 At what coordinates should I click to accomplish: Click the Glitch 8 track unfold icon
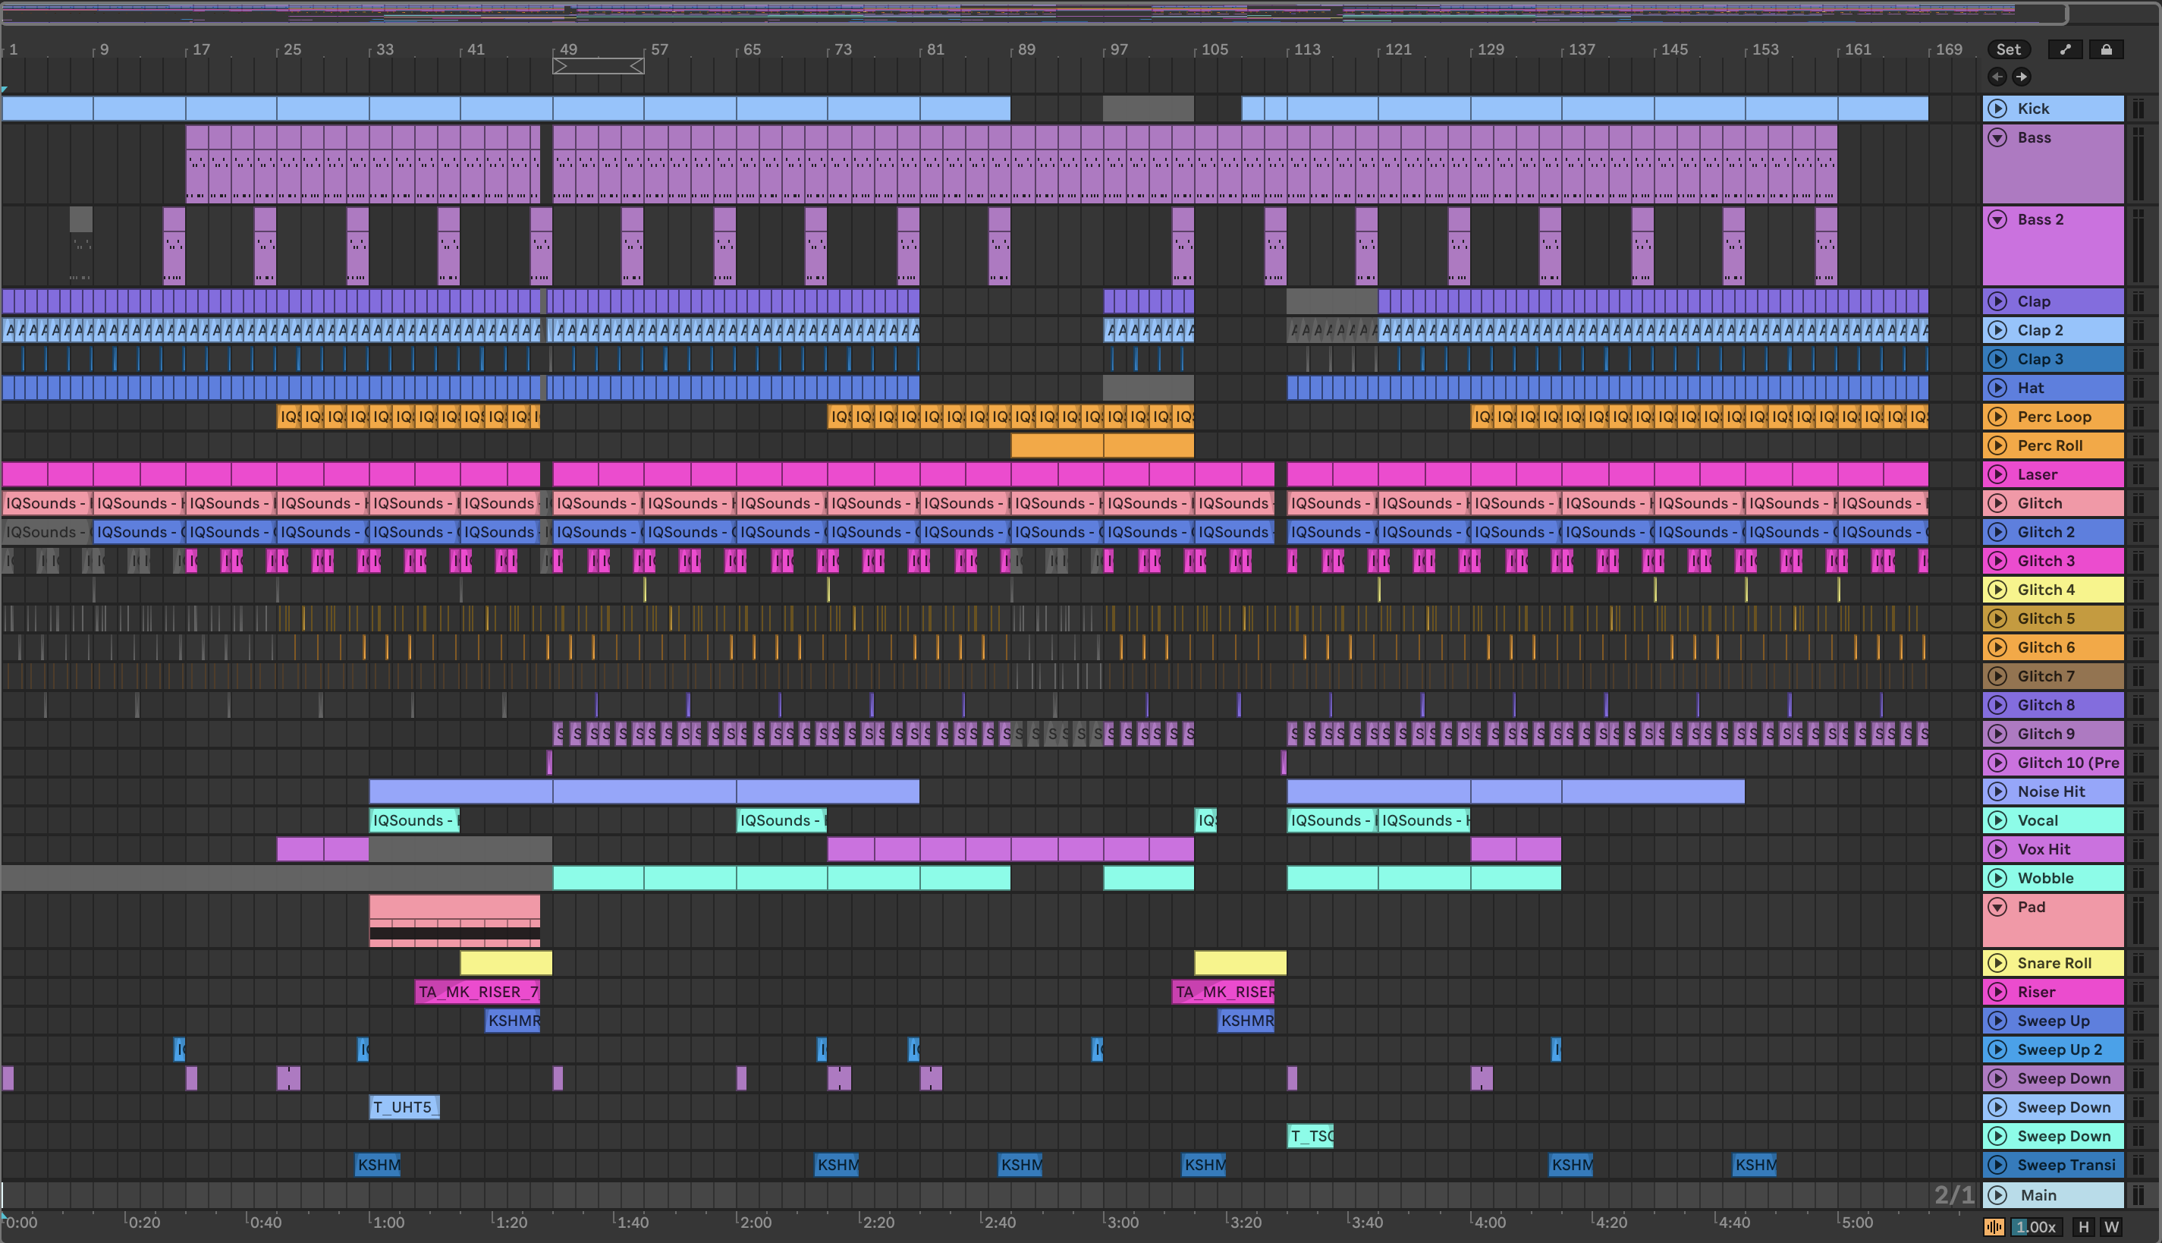click(1997, 705)
